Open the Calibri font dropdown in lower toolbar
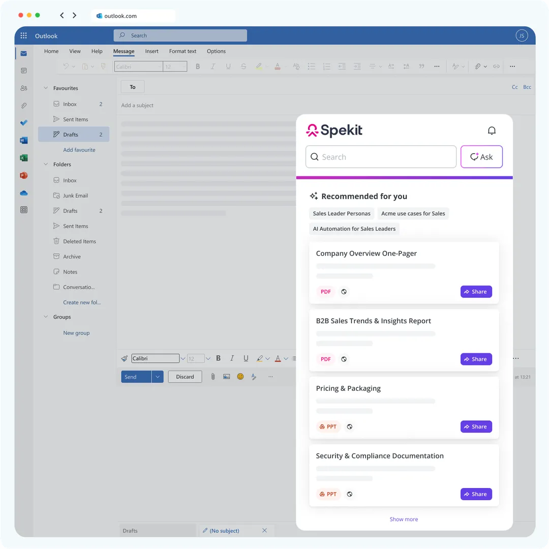 click(182, 358)
